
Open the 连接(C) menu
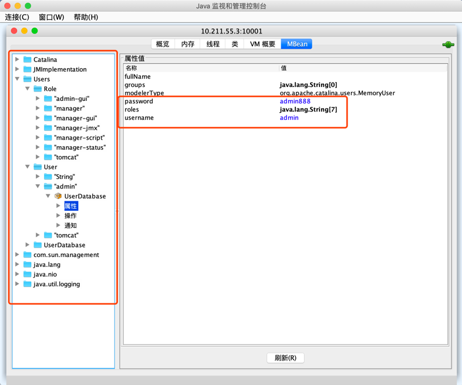point(17,17)
